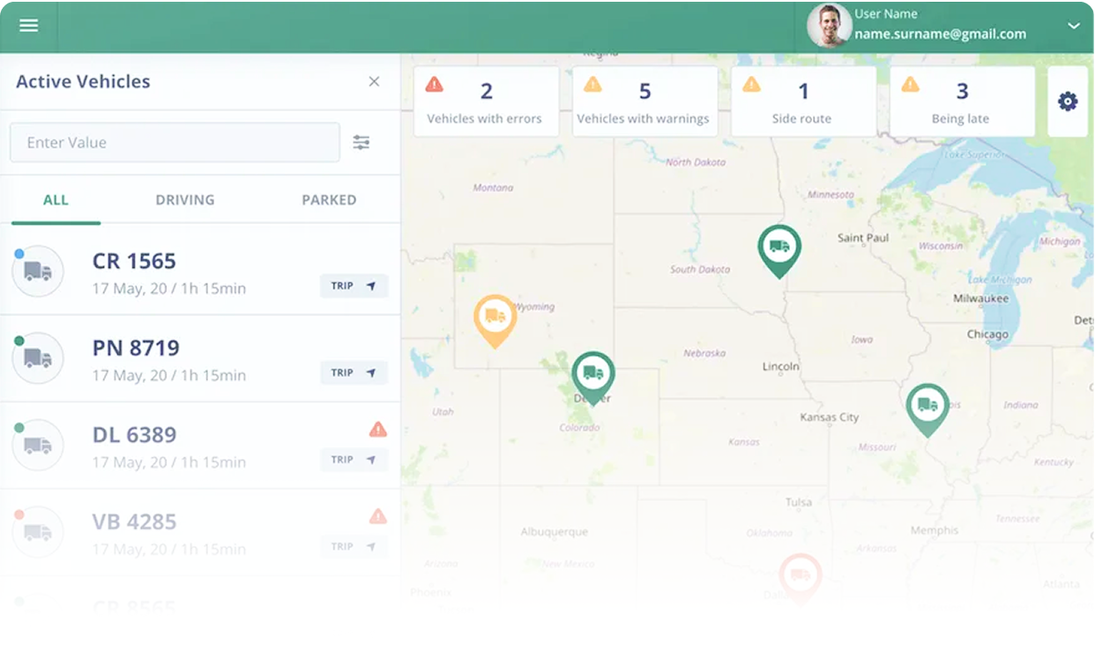The image size is (1095, 652).
Task: Click CR 1565 date 17 May, 20
Action: pos(130,288)
